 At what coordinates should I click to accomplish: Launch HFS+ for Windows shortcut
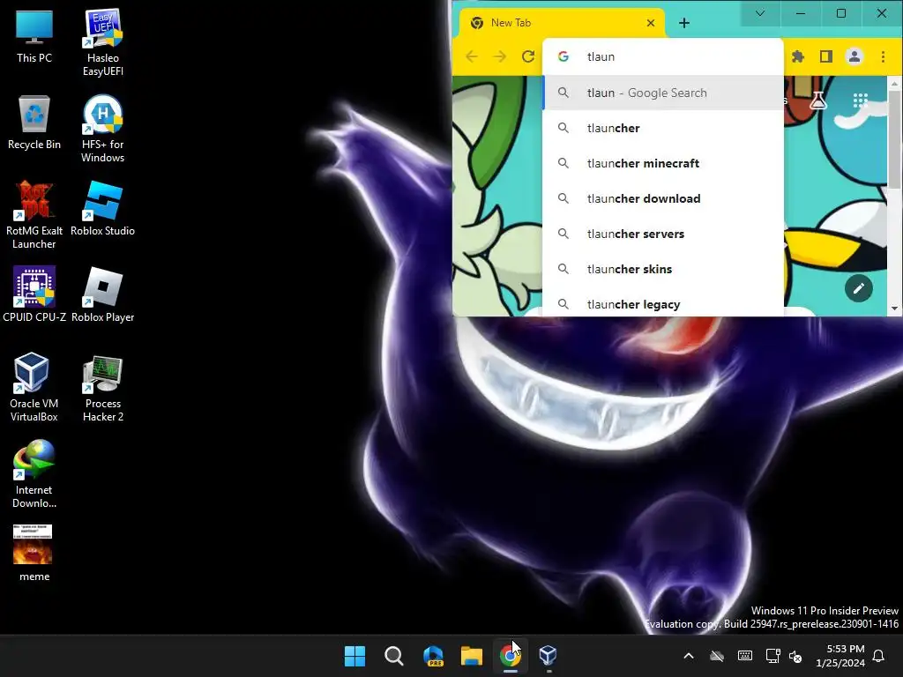103,129
